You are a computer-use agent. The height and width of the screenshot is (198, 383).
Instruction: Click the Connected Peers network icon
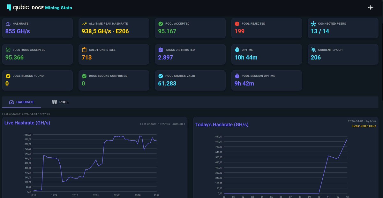[313, 24]
